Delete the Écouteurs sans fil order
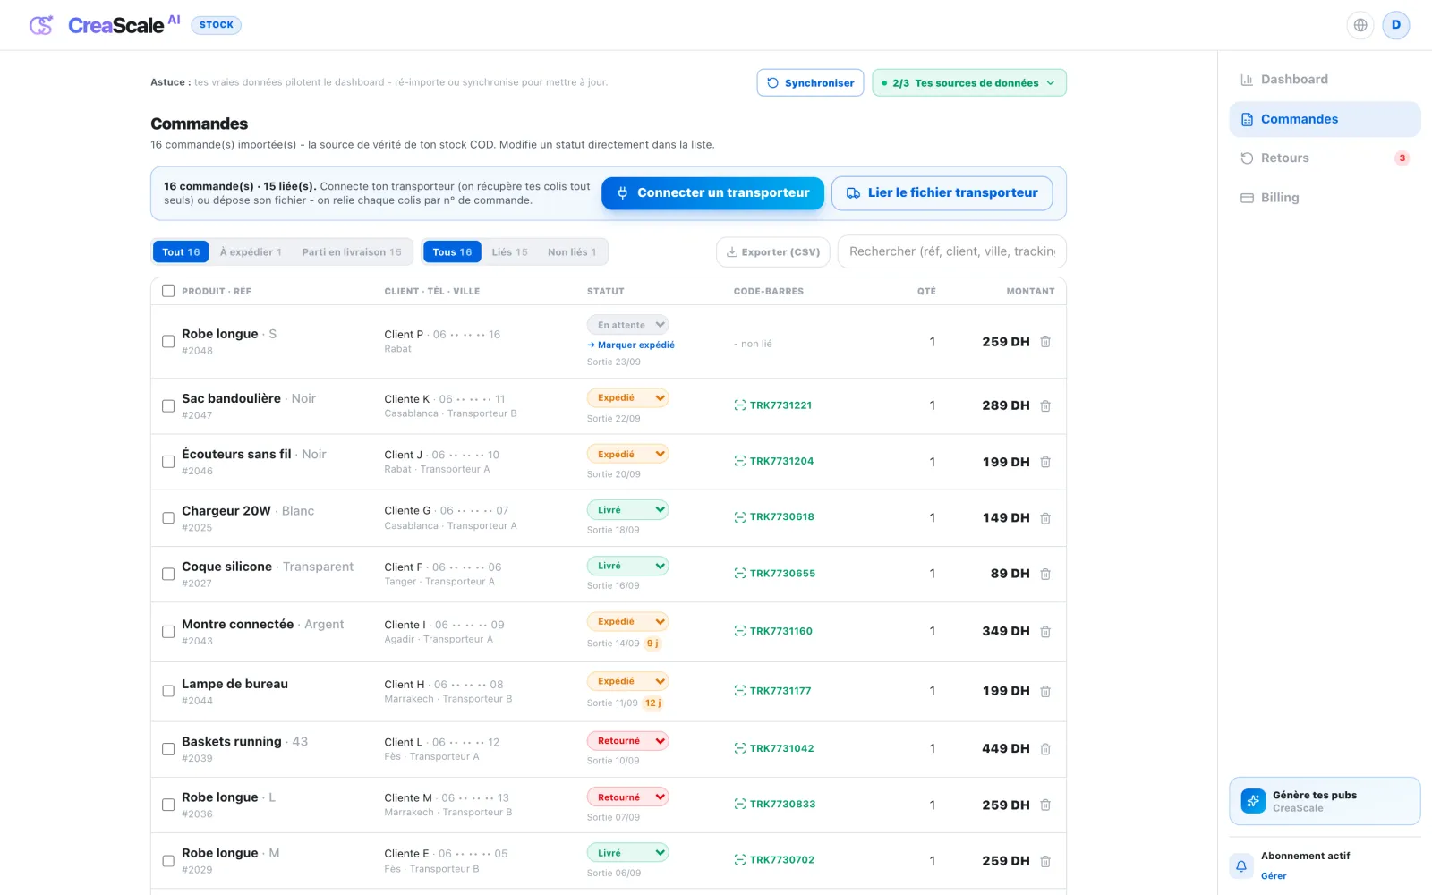Viewport: 1432px width, 895px height. (x=1045, y=462)
